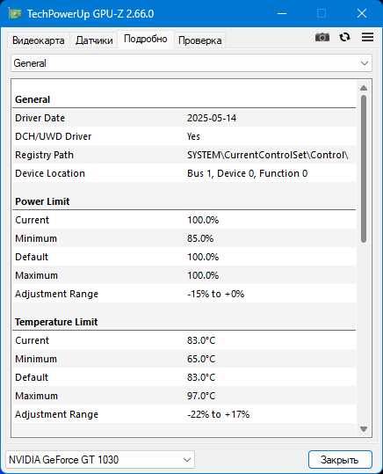Click the Temperature Limit section header
Image resolution: width=383 pixels, height=474 pixels.
point(56,322)
